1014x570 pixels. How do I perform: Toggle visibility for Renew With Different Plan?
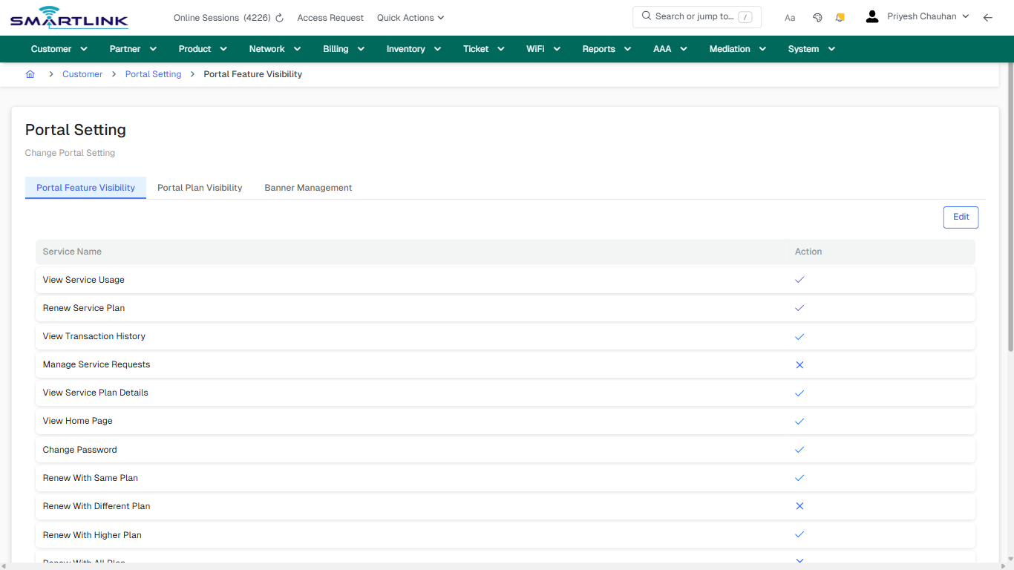pos(799,505)
